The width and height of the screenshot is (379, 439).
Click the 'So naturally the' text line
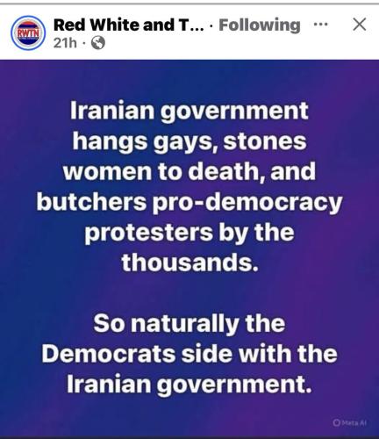click(189, 324)
